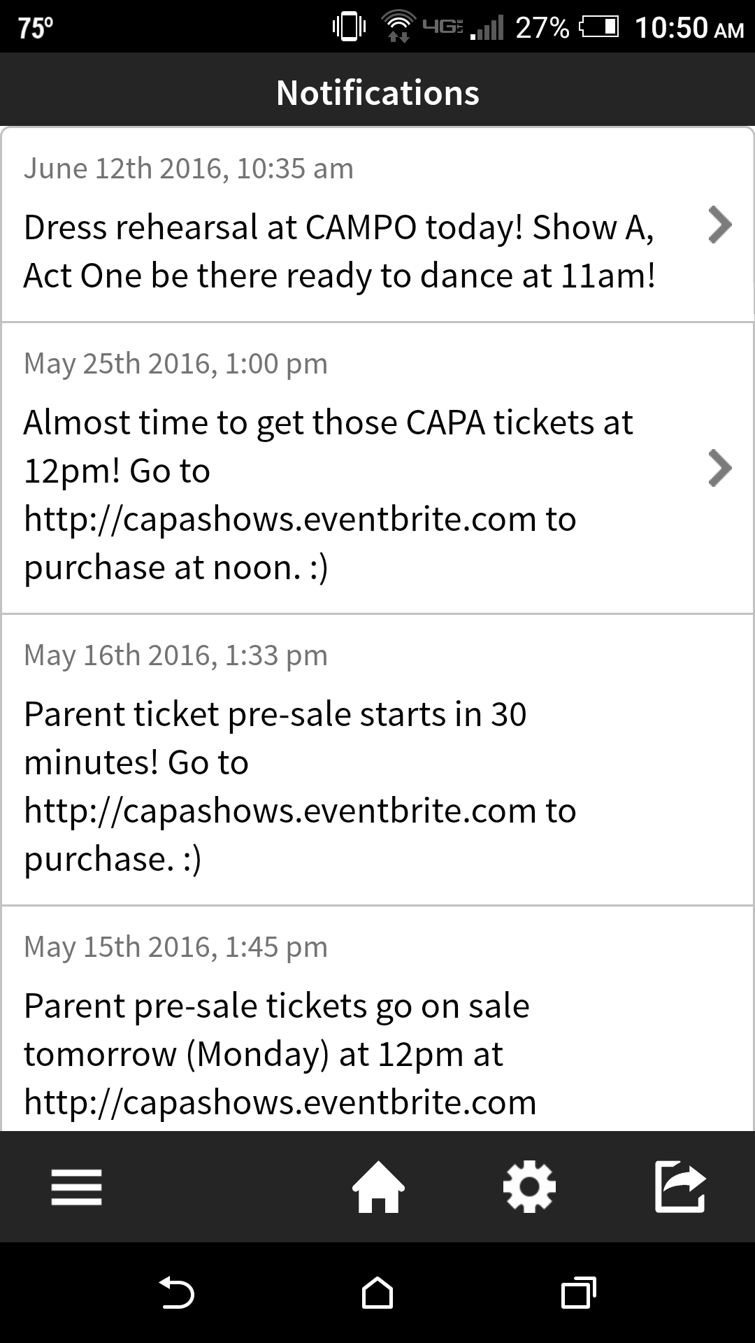Tap the share icon in bottom bar

click(x=680, y=1186)
